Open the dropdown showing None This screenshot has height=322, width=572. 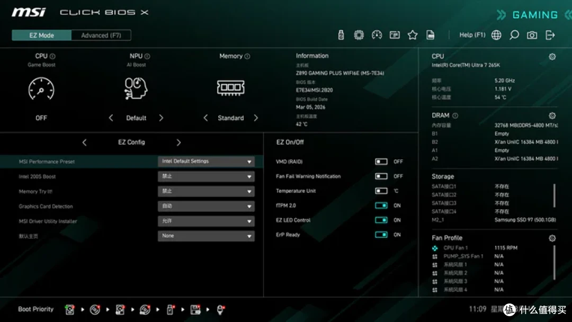(206, 236)
